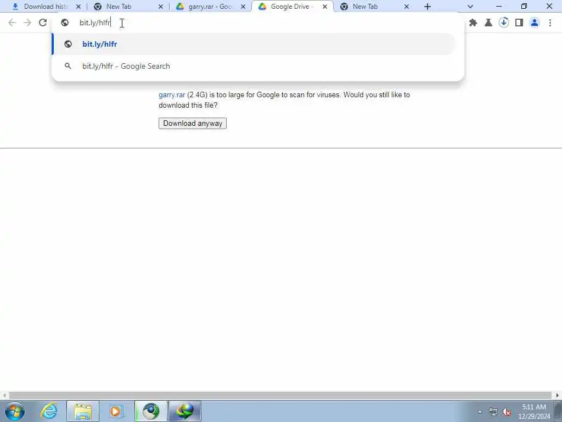Select the Chrome browser taskbar button

pos(151,411)
